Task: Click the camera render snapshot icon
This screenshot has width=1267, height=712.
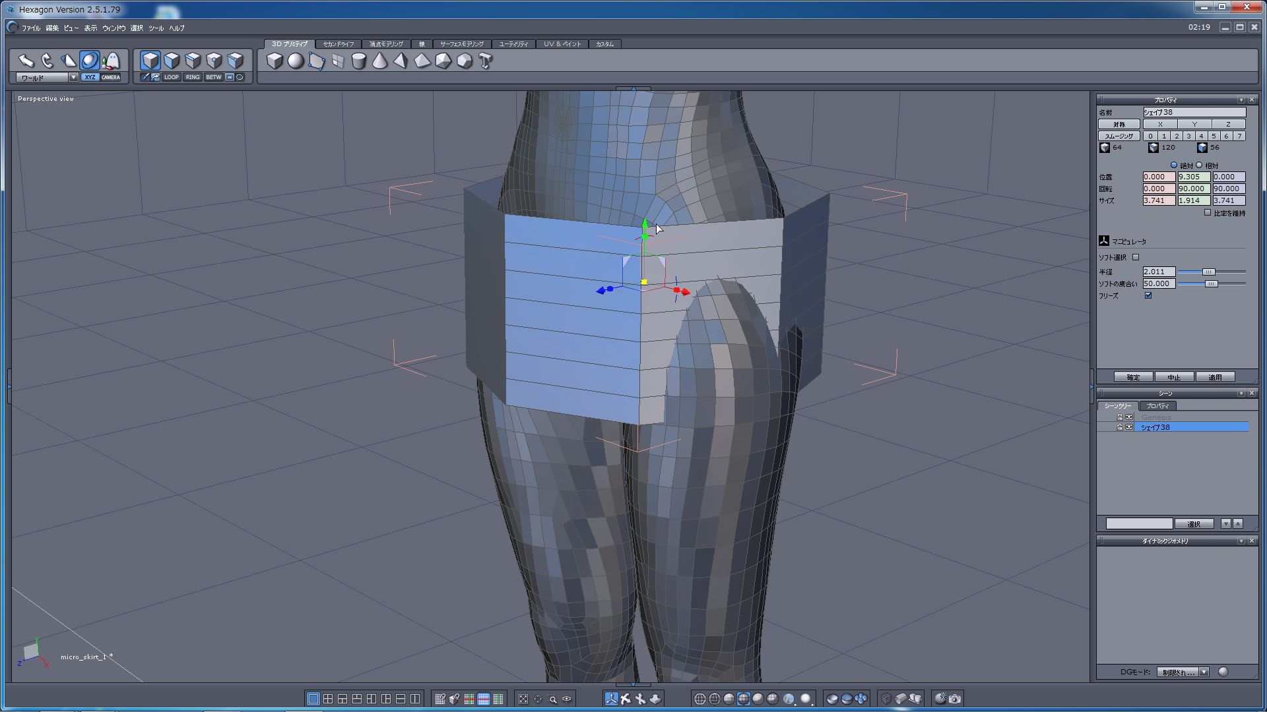Action: (x=955, y=699)
